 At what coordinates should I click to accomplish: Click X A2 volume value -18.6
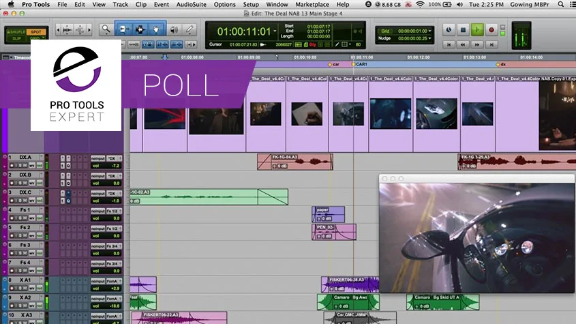click(115, 306)
